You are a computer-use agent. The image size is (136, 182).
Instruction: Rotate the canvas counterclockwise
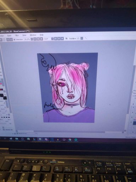56,39
